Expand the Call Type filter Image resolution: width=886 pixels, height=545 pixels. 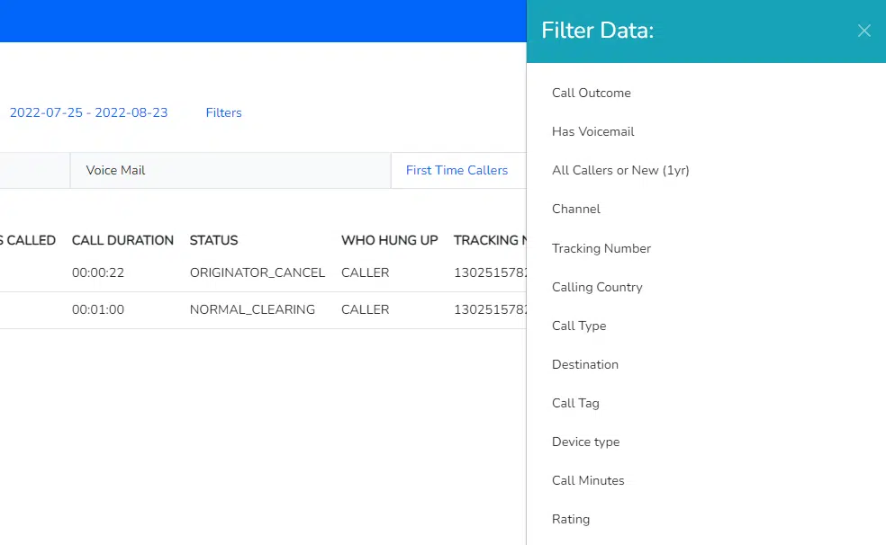pos(579,326)
